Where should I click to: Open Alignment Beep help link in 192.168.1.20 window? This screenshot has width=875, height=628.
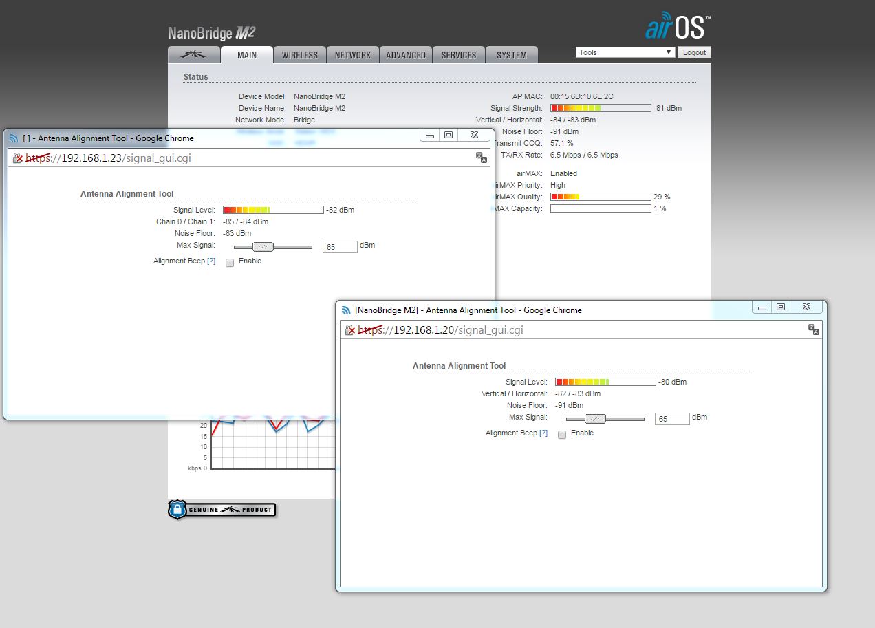click(x=543, y=433)
